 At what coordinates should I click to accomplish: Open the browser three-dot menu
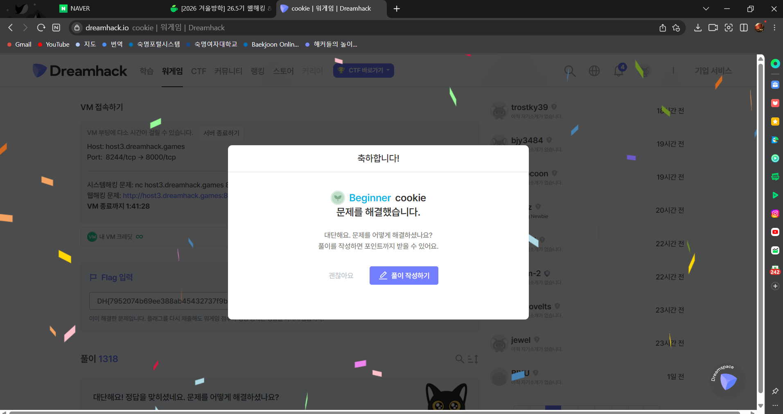click(774, 27)
